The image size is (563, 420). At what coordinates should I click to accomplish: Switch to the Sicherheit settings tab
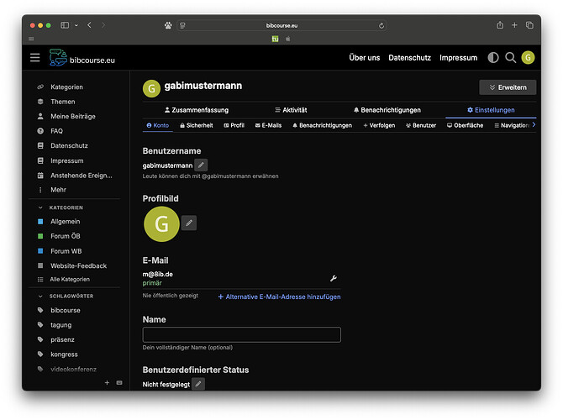pyautogui.click(x=195, y=125)
